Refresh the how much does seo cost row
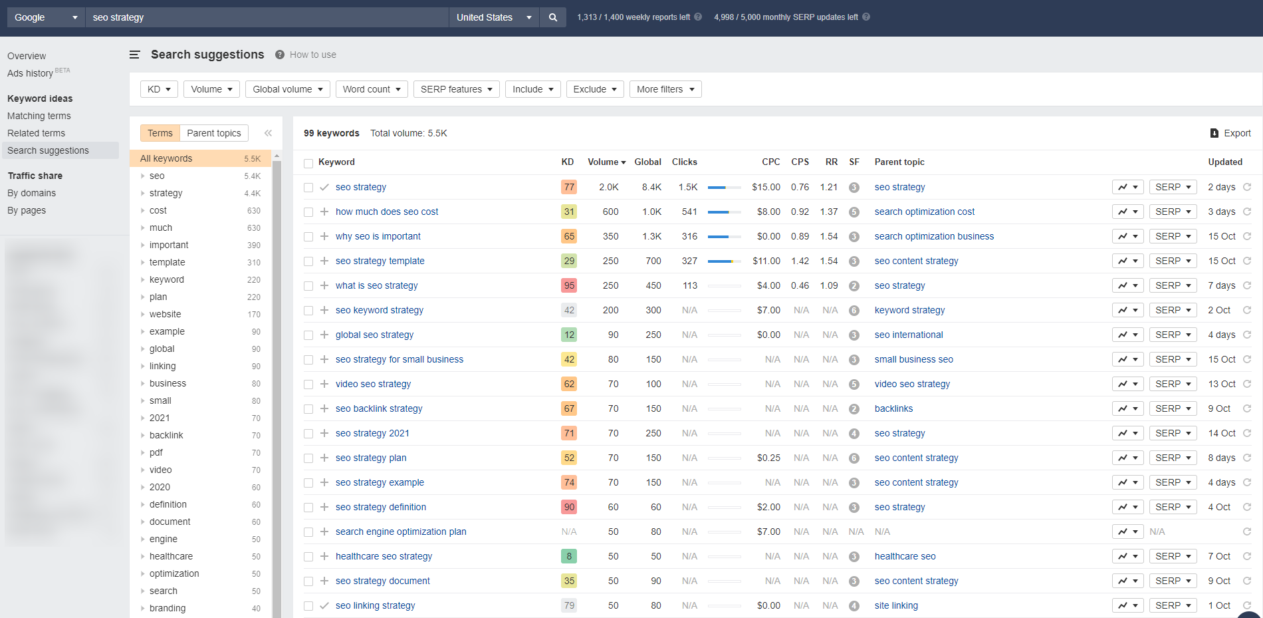 coord(1247,212)
